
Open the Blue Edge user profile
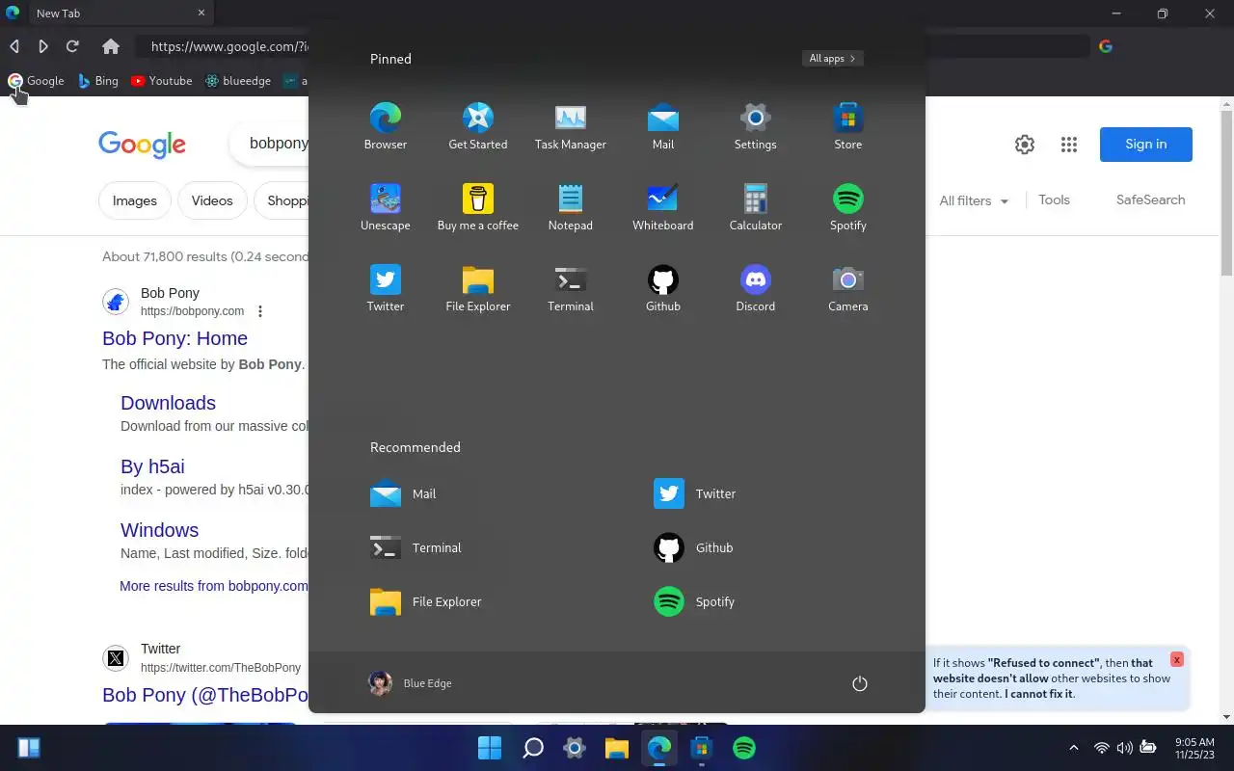[410, 683]
